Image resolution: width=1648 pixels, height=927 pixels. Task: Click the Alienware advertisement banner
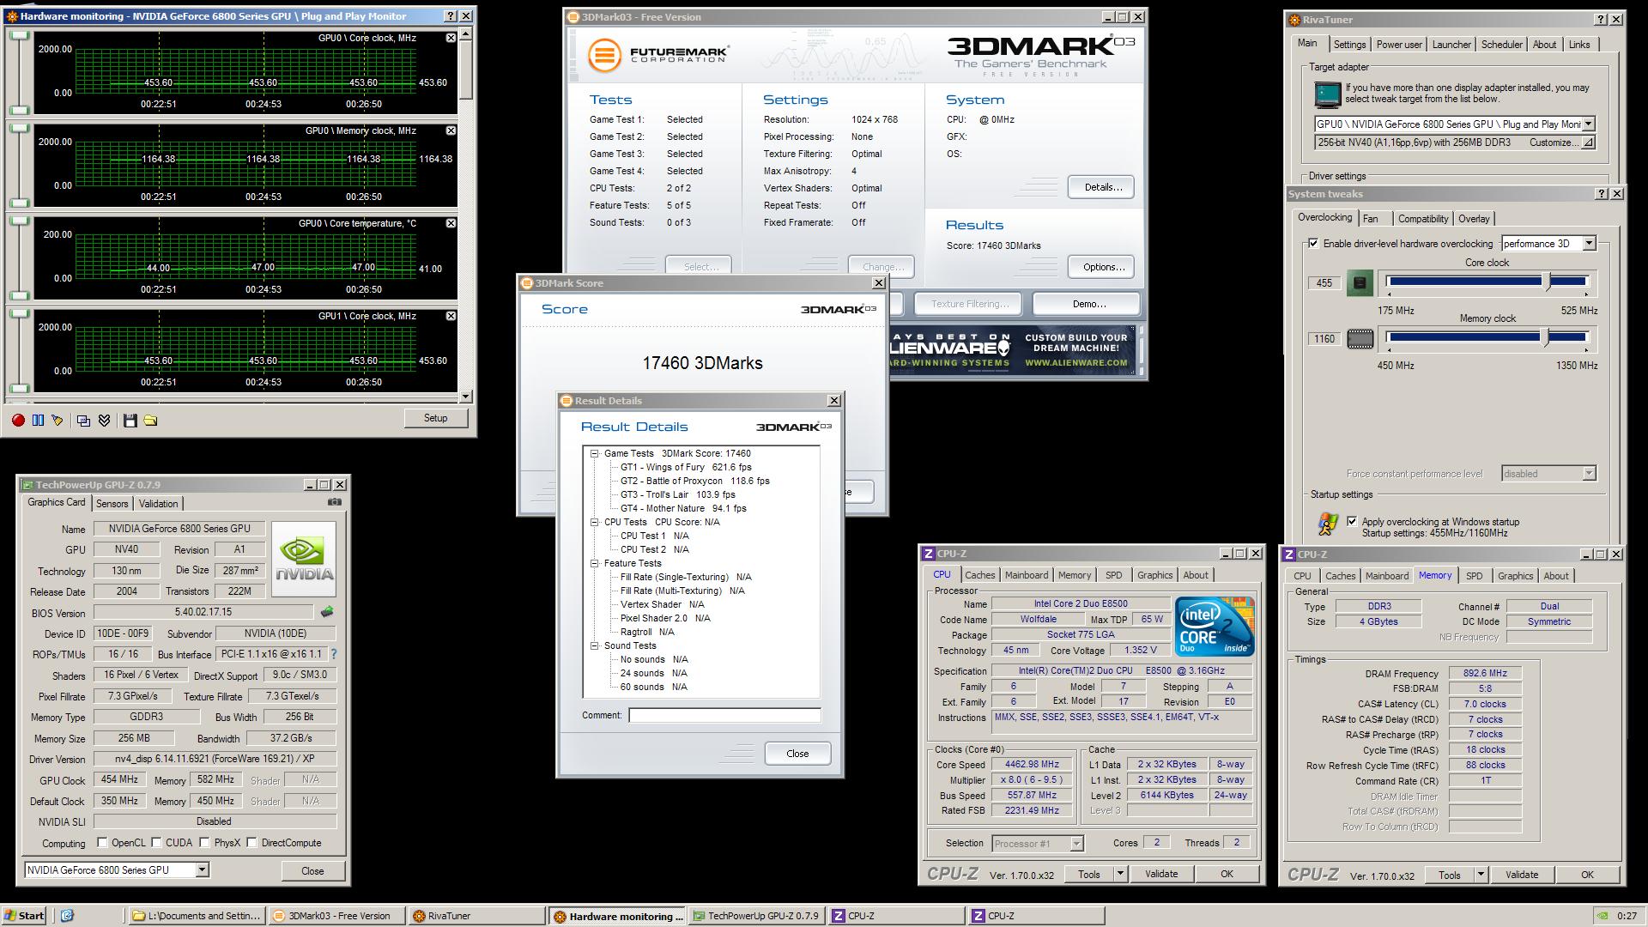1013,350
